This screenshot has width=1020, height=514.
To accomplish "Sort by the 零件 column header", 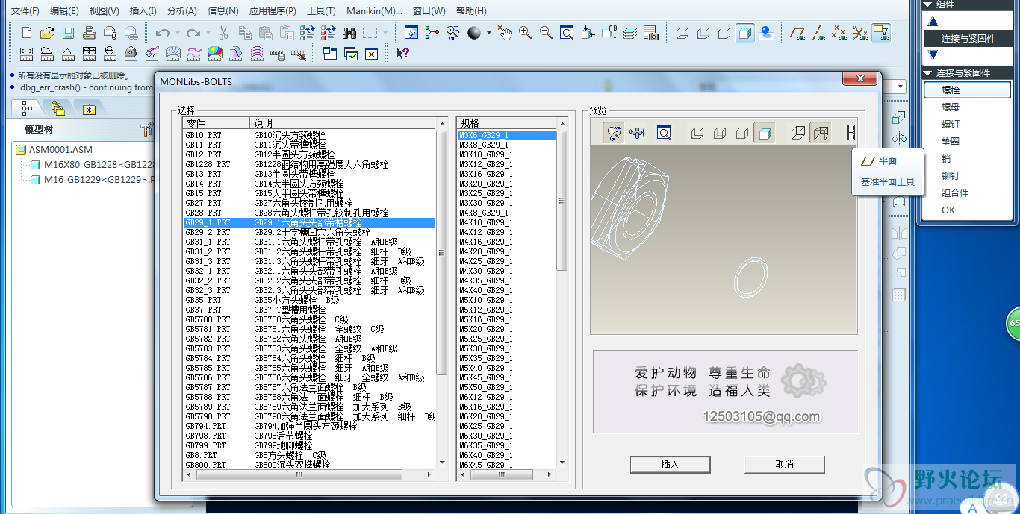I will point(216,122).
